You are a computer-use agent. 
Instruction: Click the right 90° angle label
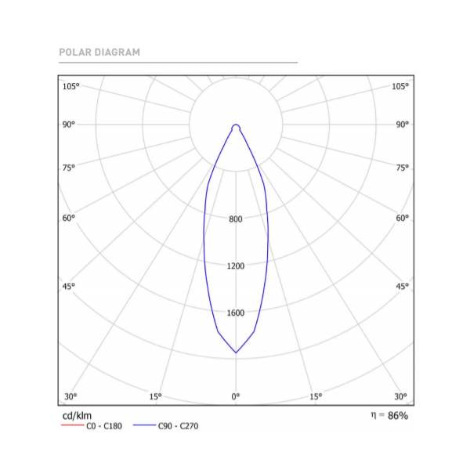point(403,125)
